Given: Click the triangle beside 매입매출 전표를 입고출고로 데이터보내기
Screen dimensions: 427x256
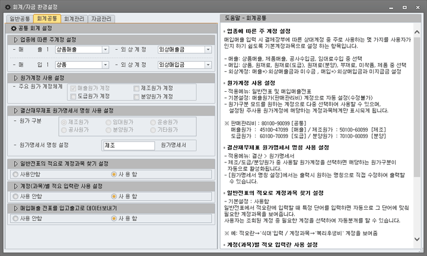Looking at the screenshot, I should pos(16,209).
